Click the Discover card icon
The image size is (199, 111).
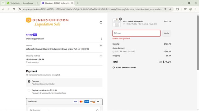[x=92, y=101]
